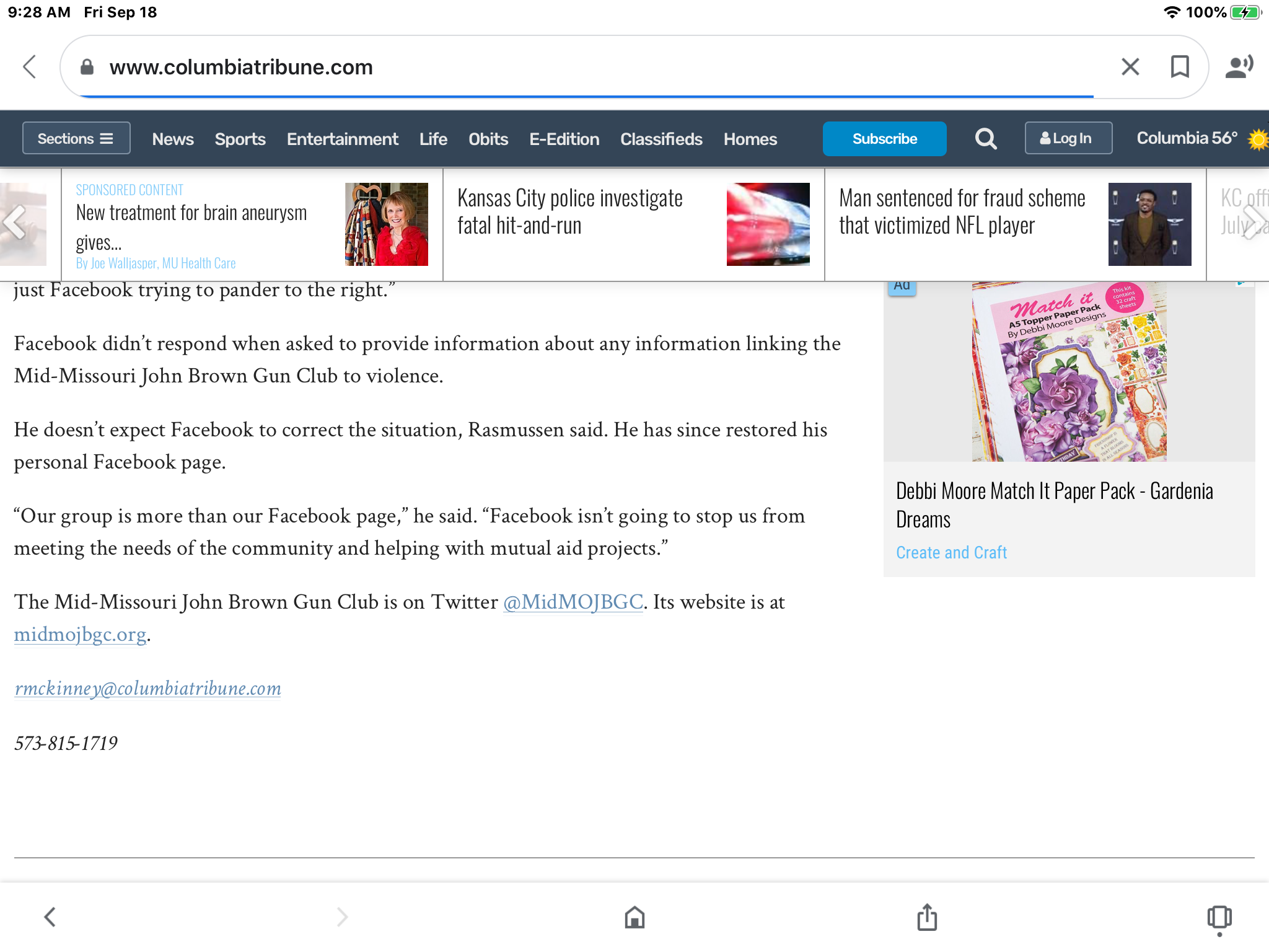
Task: Click the blue Subscribe button
Action: point(884,138)
